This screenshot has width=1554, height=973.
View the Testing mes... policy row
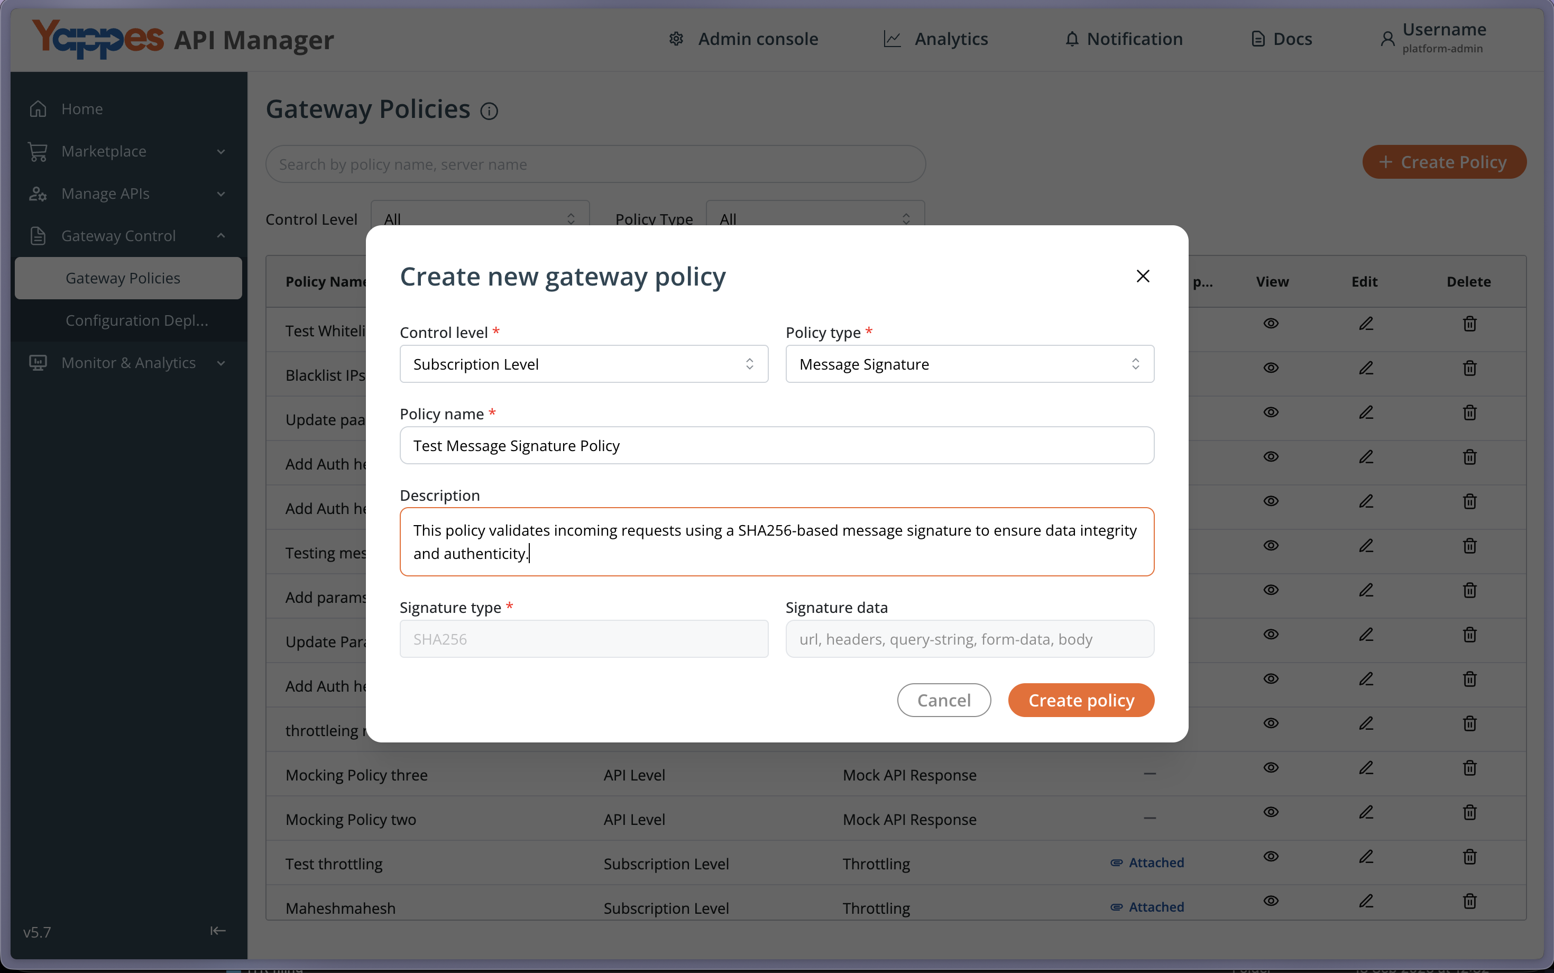point(1271,545)
